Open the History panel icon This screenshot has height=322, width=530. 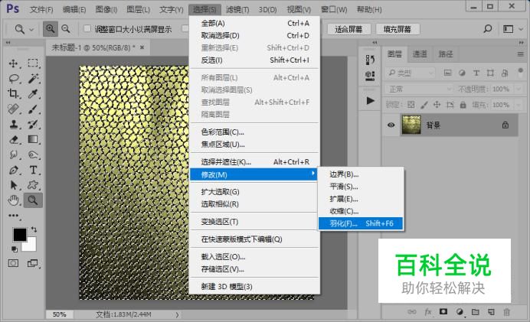pyautogui.click(x=370, y=60)
